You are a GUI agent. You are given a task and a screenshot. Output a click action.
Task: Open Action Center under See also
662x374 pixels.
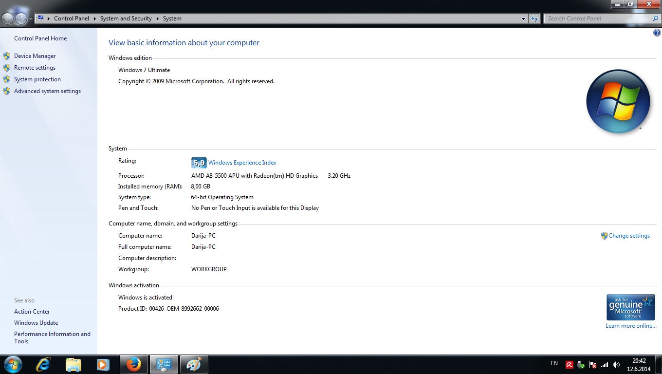click(32, 312)
